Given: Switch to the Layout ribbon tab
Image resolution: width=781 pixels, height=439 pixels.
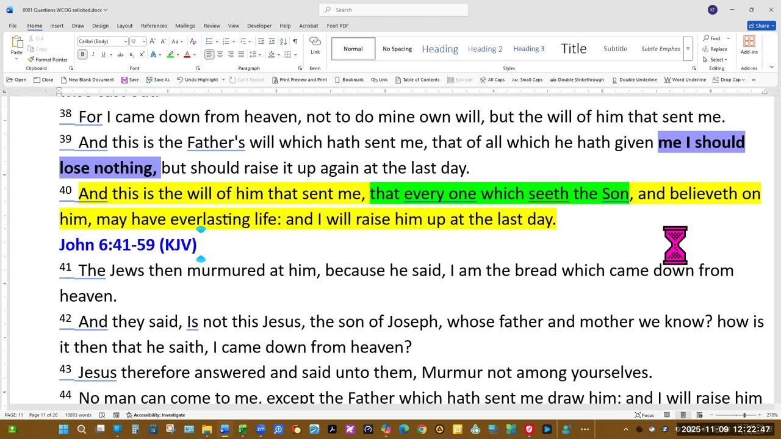Looking at the screenshot, I should coord(124,26).
